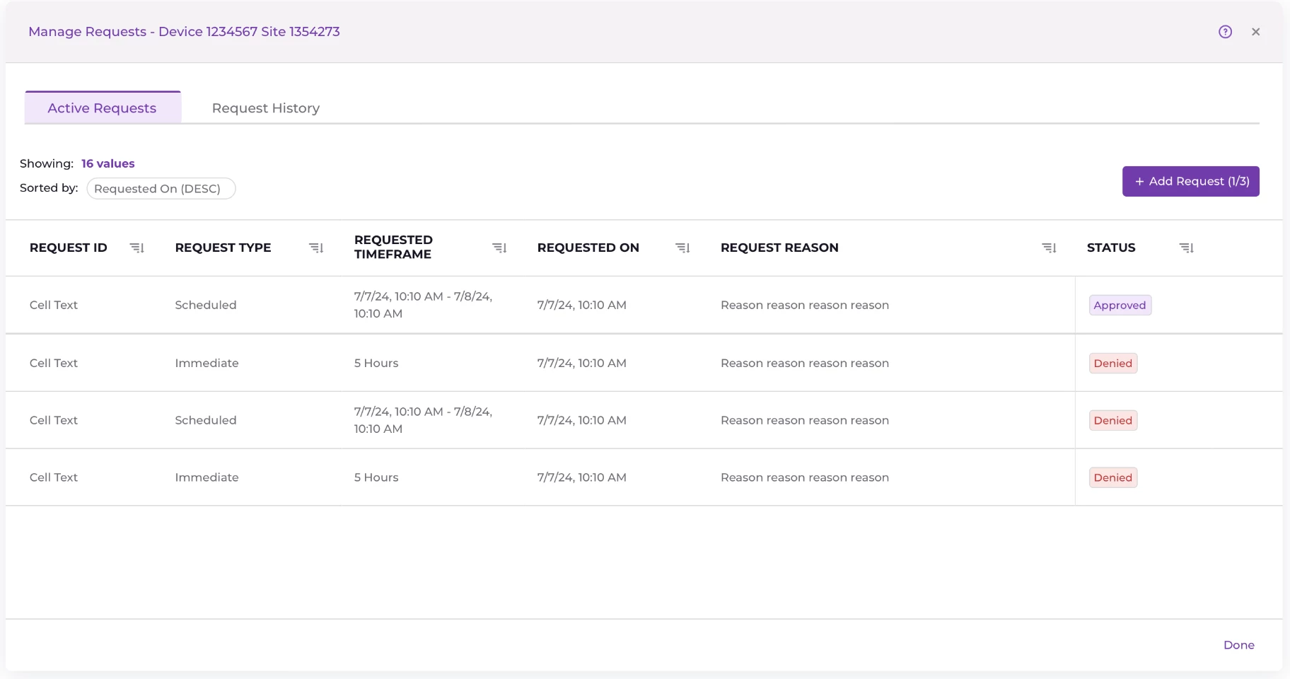Click the Requested Timeframe column header
Image resolution: width=1290 pixels, height=679 pixels.
393,248
